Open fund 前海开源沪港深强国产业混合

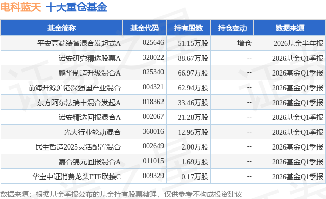[74, 88]
